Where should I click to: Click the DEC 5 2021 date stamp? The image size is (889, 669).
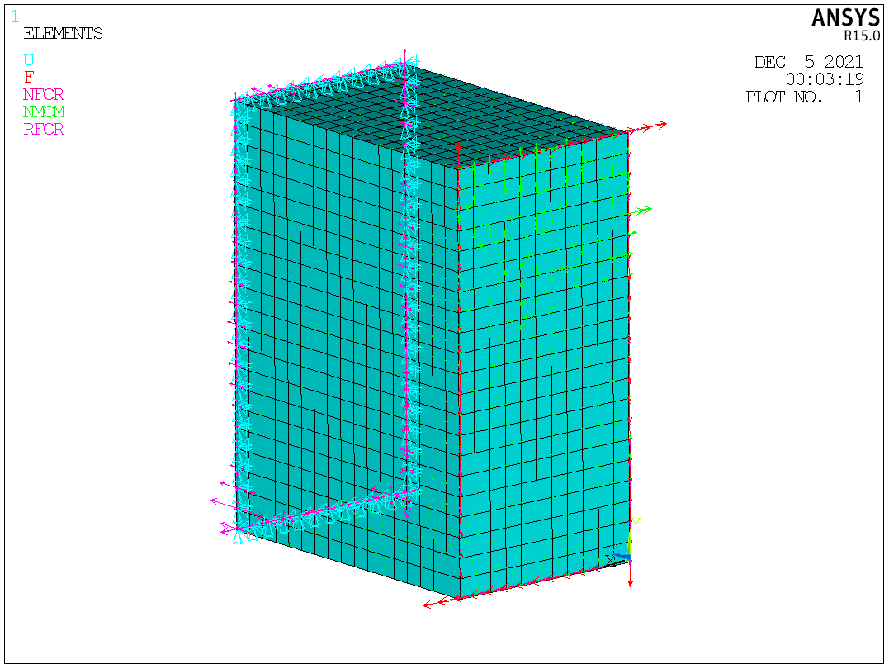(x=808, y=63)
